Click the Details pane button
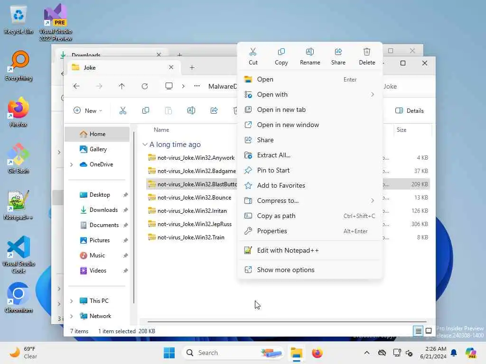Screen dimensions: 486x364 point(410,110)
